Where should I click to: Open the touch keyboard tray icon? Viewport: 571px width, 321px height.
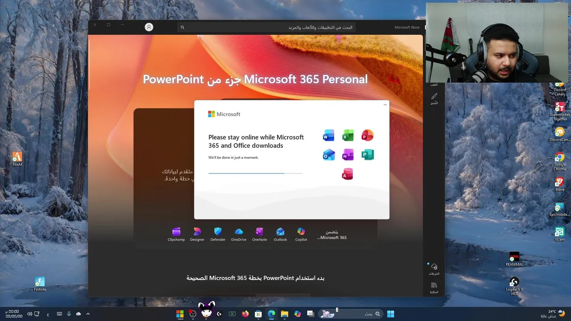click(59, 314)
